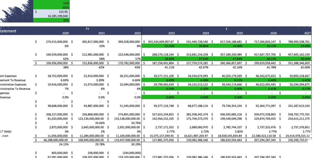The width and height of the screenshot is (313, 158).
Task: Select the cell 50,893,218,667
Action: (x=300, y=76)
